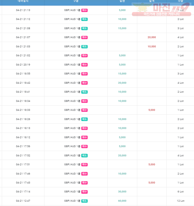The image size is (194, 206).
Task: Click GBP/AUD 1분 text in 20:19 row
Action: click(72, 65)
